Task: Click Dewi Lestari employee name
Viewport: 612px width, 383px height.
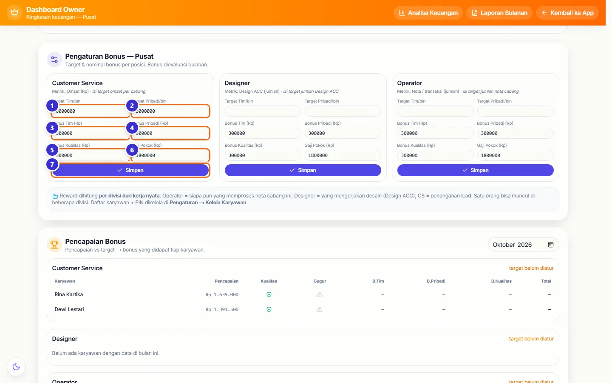Action: click(69, 309)
